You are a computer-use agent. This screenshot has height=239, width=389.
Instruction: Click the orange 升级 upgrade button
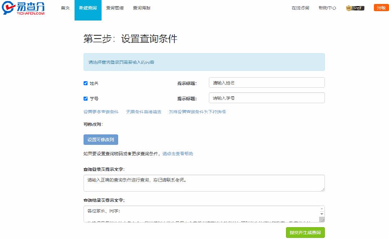click(381, 8)
